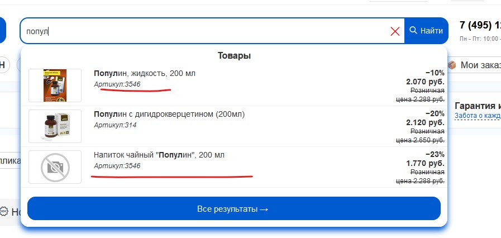The height and width of the screenshot is (238, 501).
Task: Clear search text with red X icon
Action: pyautogui.click(x=395, y=31)
